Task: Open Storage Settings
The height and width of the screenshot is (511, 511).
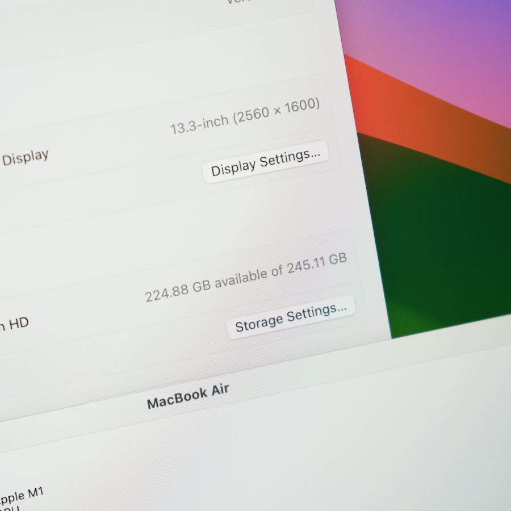Action: (x=291, y=317)
